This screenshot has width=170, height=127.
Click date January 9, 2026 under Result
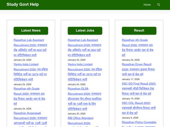[130, 118]
